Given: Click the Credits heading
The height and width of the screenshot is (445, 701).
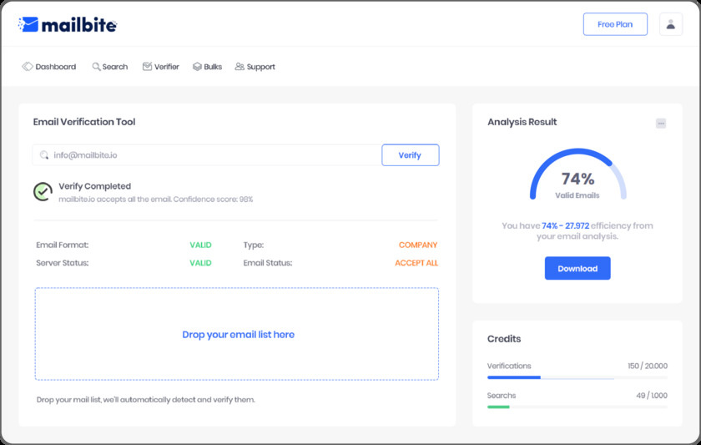Looking at the screenshot, I should [504, 339].
